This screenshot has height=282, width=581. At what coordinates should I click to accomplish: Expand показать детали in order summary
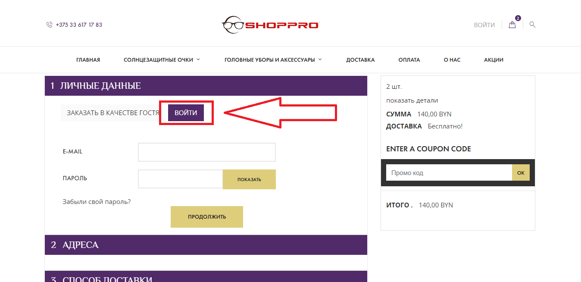coord(412,100)
